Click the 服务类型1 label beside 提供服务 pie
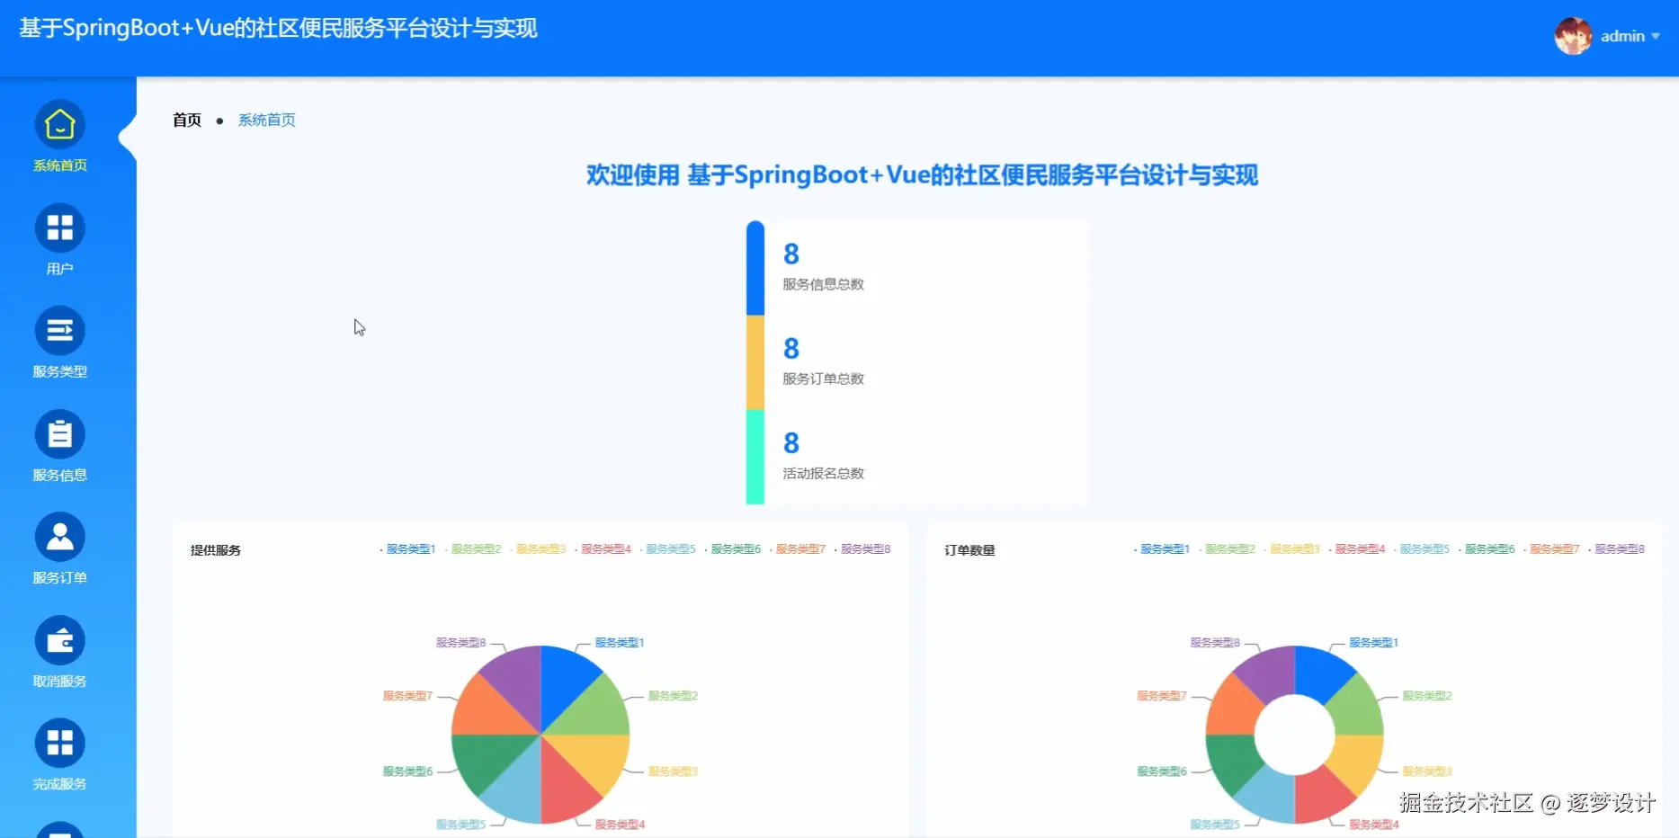Image resolution: width=1679 pixels, height=838 pixels. (x=620, y=643)
